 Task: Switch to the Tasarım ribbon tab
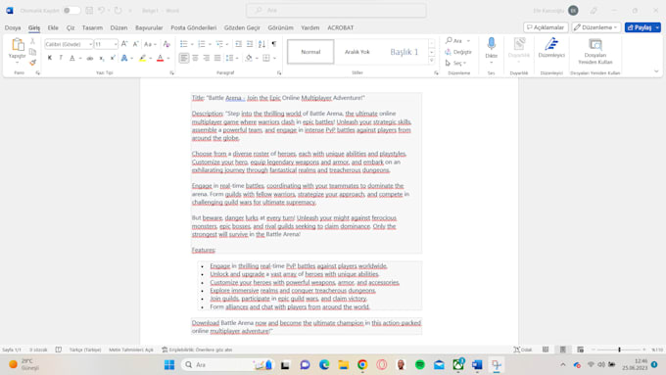coord(92,27)
